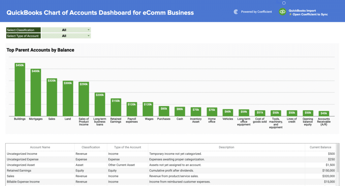Click the dashboard title heading
Viewport: 345px width, 186px height.
[x=100, y=12]
